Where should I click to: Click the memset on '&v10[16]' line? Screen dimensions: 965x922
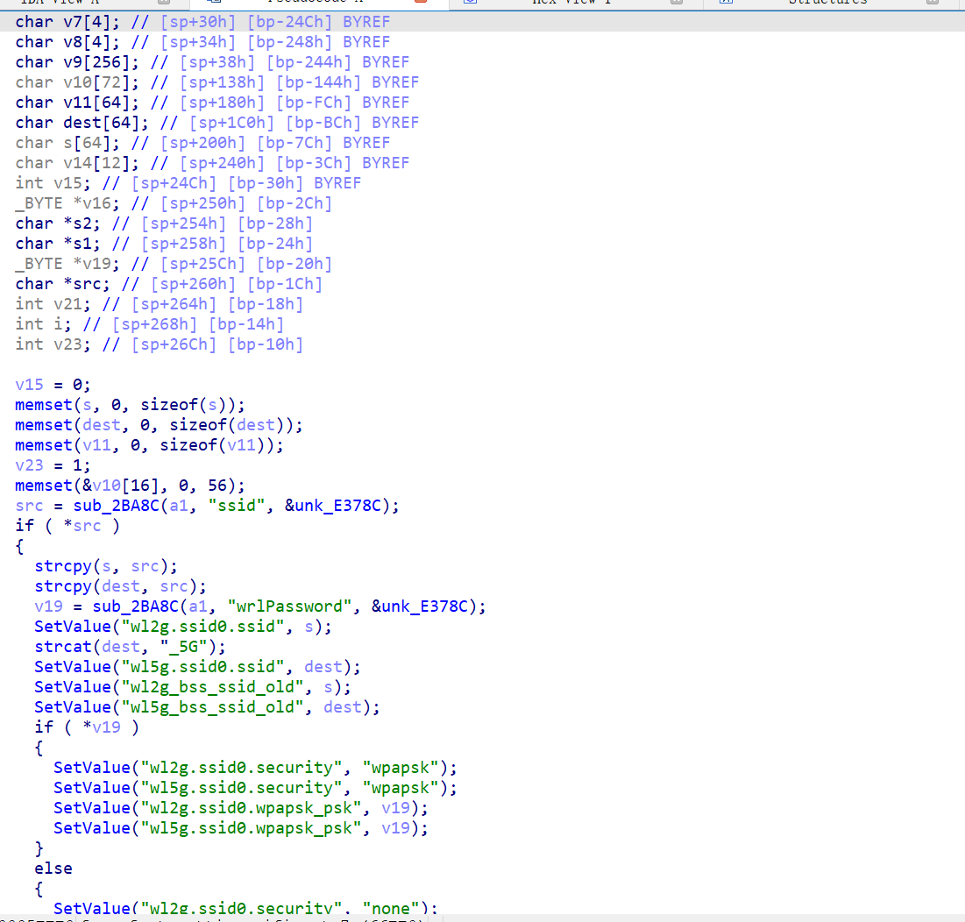click(130, 486)
